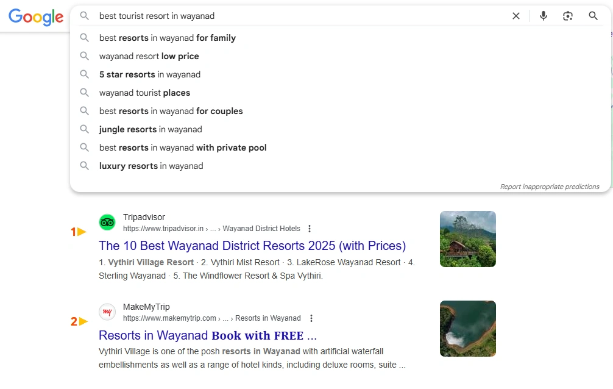
Task: Start voice search with microphone icon
Action: click(543, 16)
